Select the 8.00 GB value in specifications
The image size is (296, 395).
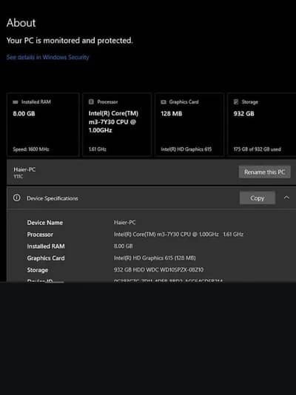coord(123,246)
